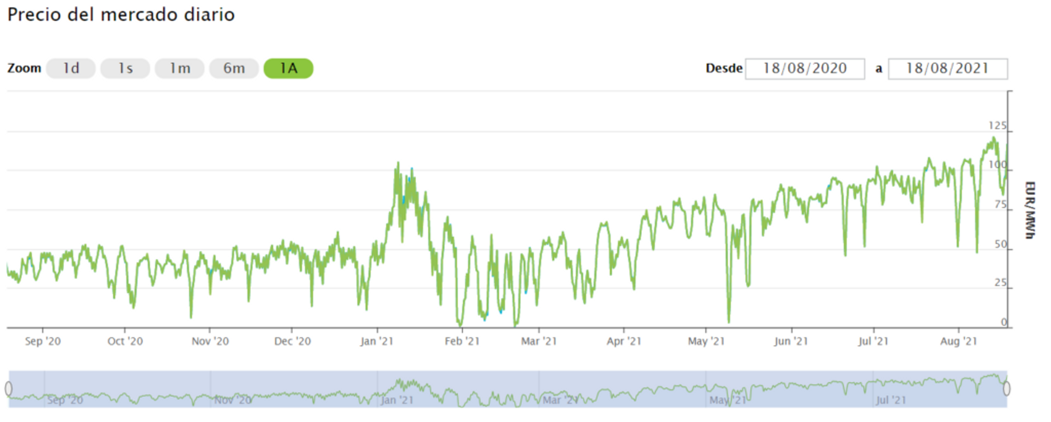Click the navigator at Sep '20
The width and height of the screenshot is (1051, 422).
click(65, 400)
